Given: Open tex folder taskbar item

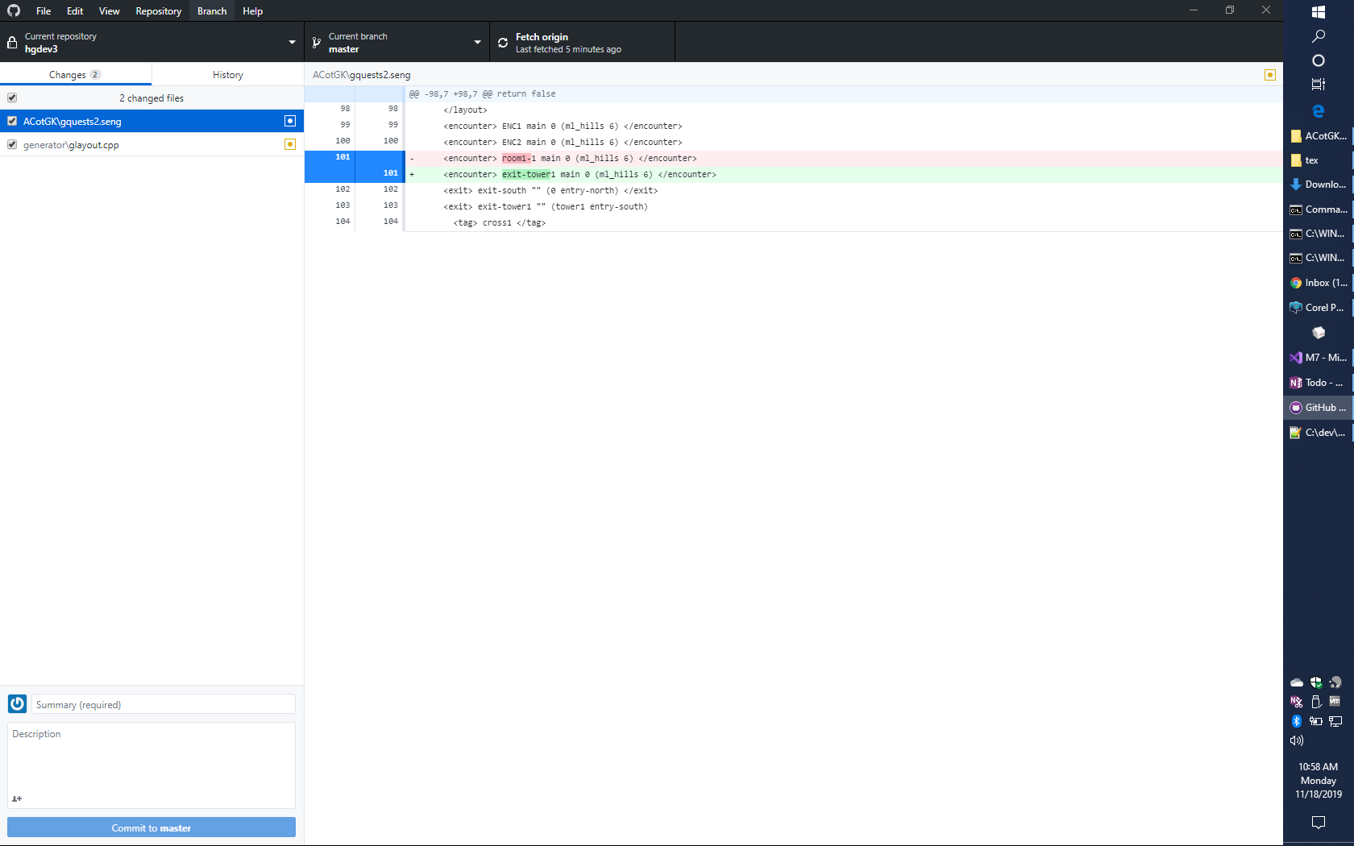Looking at the screenshot, I should coord(1319,160).
